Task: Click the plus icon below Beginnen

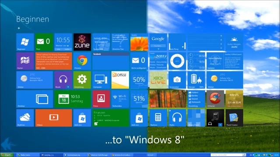Action: [x=19, y=28]
